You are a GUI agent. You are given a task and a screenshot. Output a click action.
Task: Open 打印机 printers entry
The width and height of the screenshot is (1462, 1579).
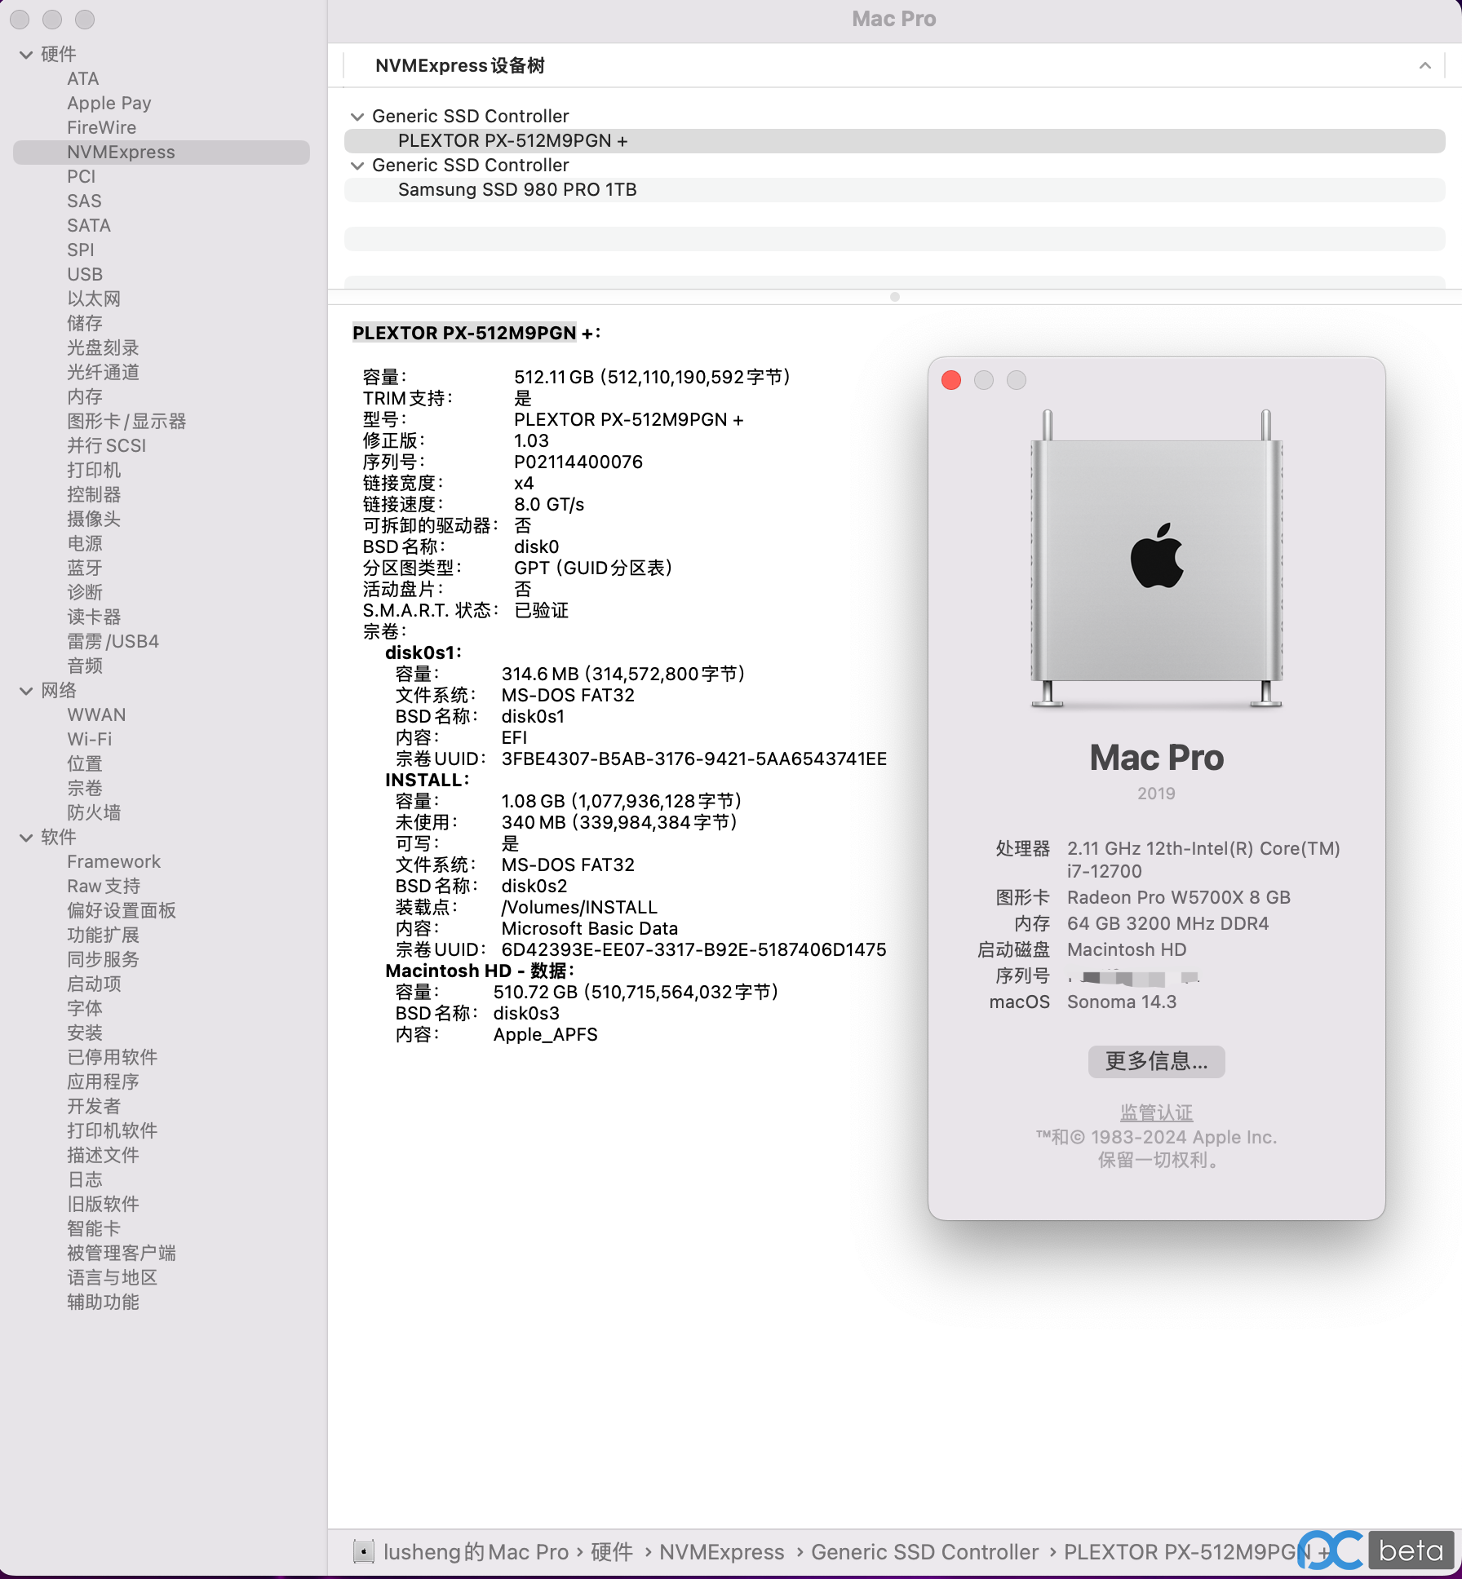(94, 471)
